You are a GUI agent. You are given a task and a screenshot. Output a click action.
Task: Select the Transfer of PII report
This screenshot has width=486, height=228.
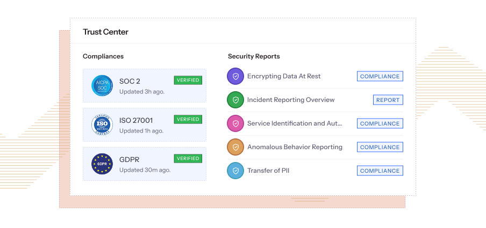pos(268,171)
